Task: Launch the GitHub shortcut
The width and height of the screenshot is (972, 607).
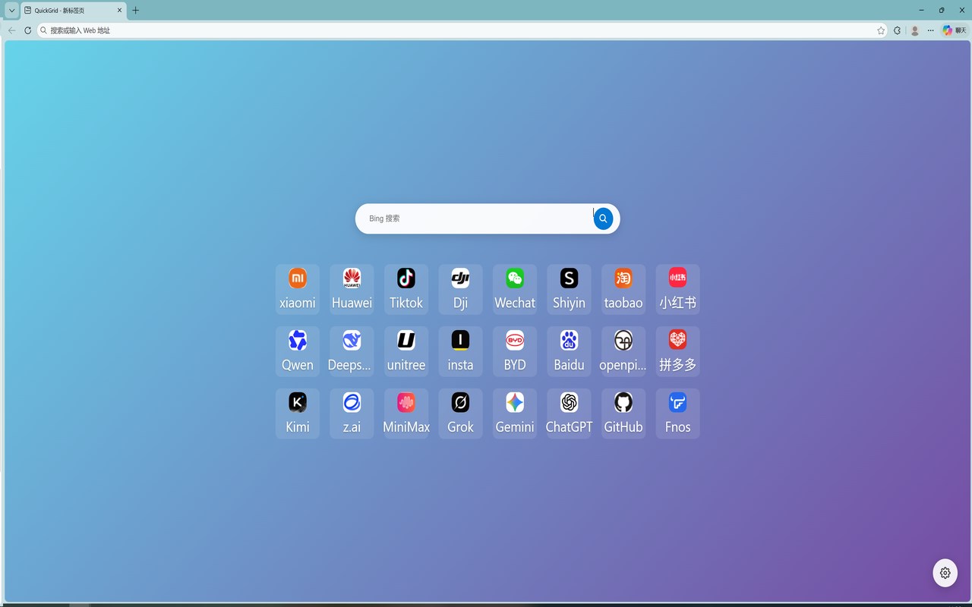Action: [623, 413]
